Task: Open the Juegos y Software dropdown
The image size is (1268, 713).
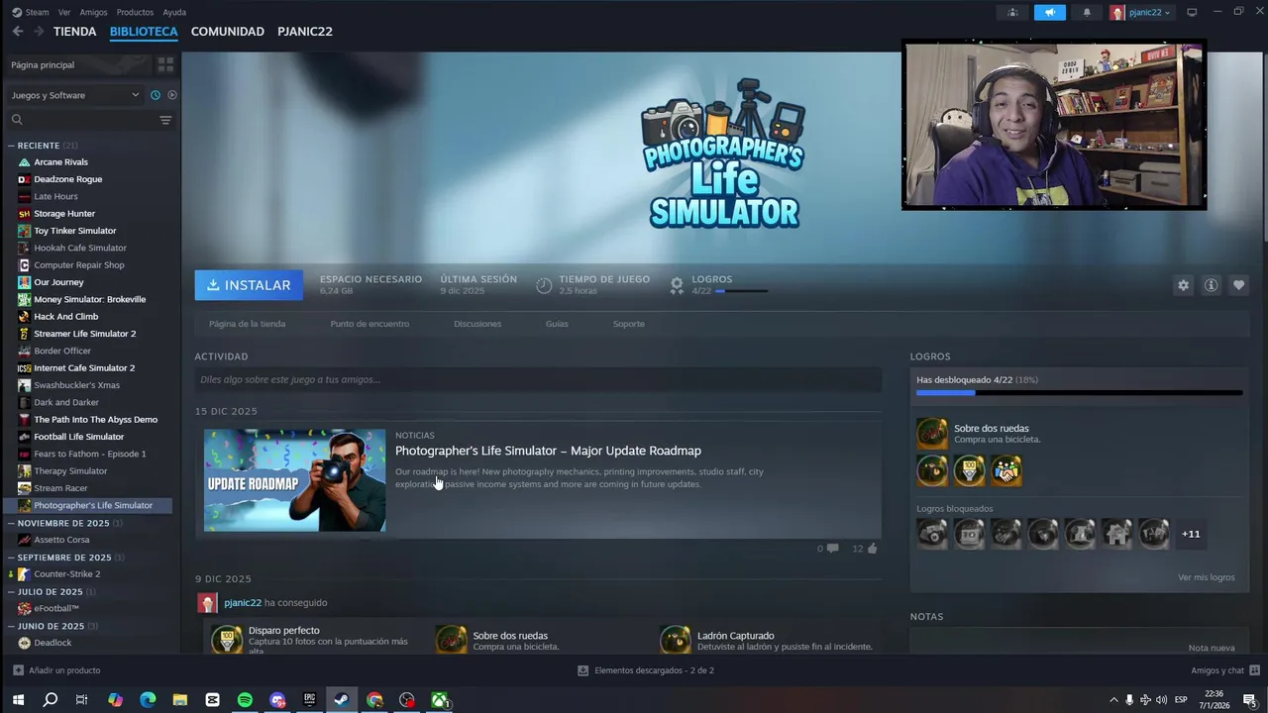Action: point(74,95)
